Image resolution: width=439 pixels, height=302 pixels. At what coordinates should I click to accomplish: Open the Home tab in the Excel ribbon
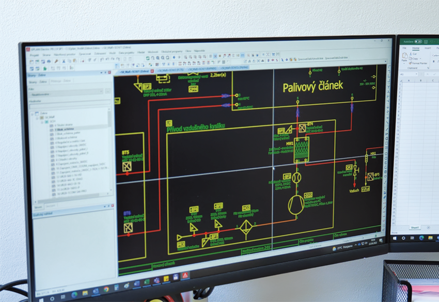coord(416,48)
